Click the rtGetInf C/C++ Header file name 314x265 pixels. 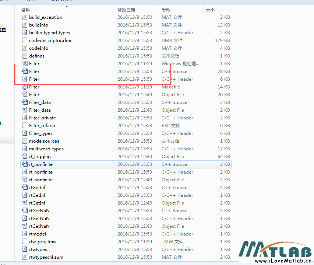pyautogui.click(x=37, y=195)
